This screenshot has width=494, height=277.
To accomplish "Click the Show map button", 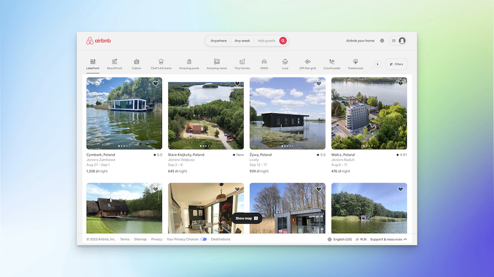I will (x=246, y=218).
